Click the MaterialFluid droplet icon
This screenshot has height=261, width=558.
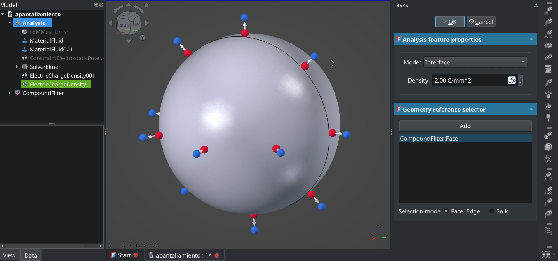pos(25,41)
